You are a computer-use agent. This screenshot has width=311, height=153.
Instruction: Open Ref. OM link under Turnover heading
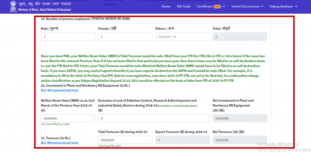[x=60, y=143]
